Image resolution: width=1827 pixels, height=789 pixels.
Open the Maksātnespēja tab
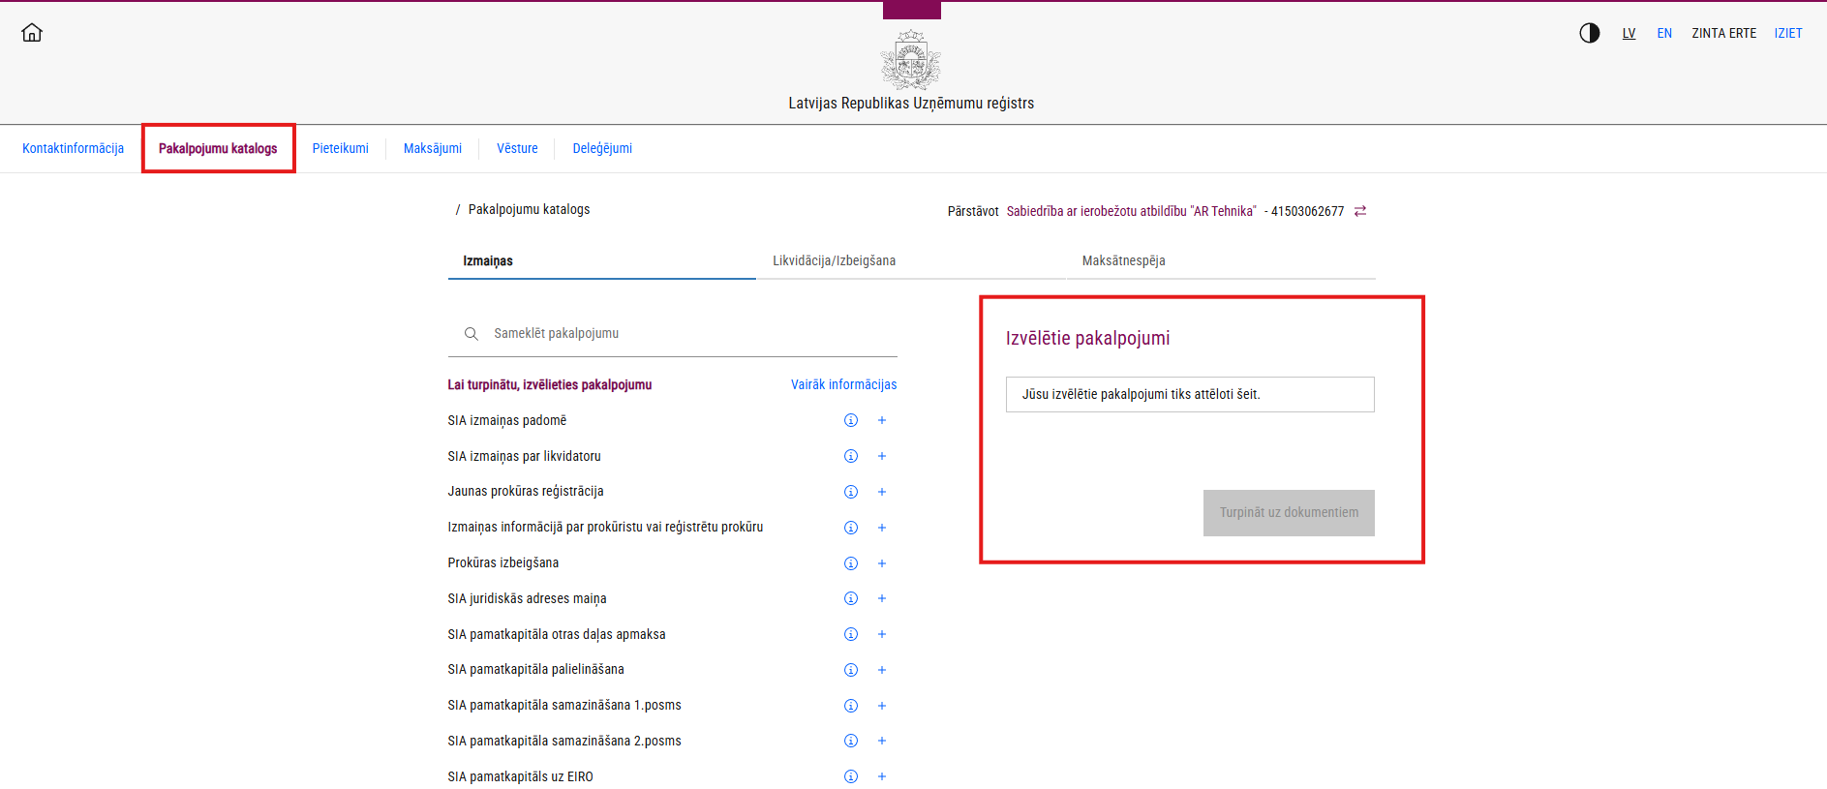click(1123, 260)
